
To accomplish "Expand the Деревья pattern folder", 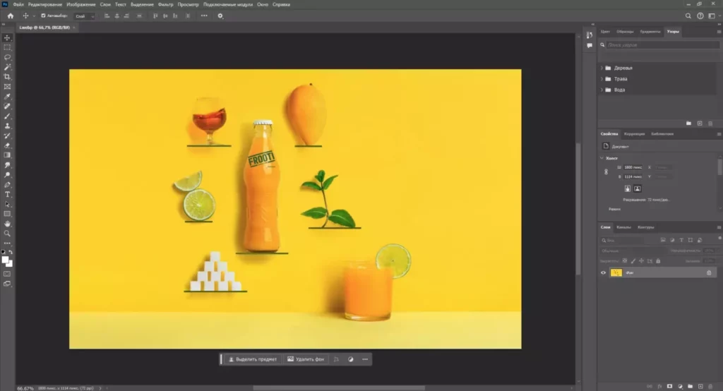I will point(602,68).
